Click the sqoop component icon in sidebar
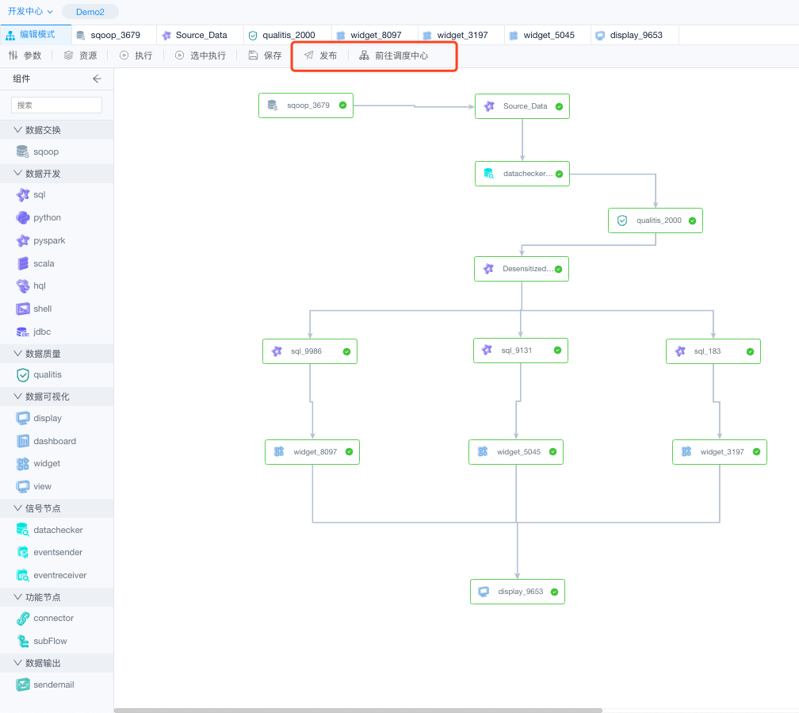799x713 pixels. pos(23,151)
